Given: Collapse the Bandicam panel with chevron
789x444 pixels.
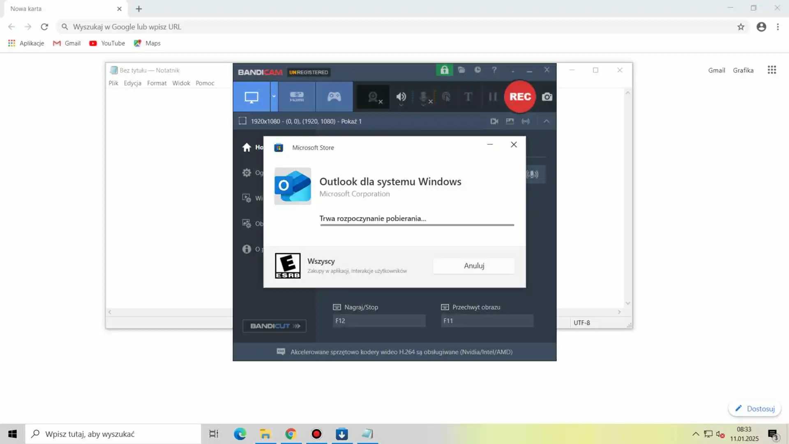Looking at the screenshot, I should 546,121.
